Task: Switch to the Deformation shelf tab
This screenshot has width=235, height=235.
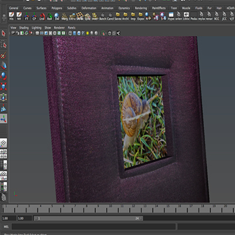Action: (89, 8)
